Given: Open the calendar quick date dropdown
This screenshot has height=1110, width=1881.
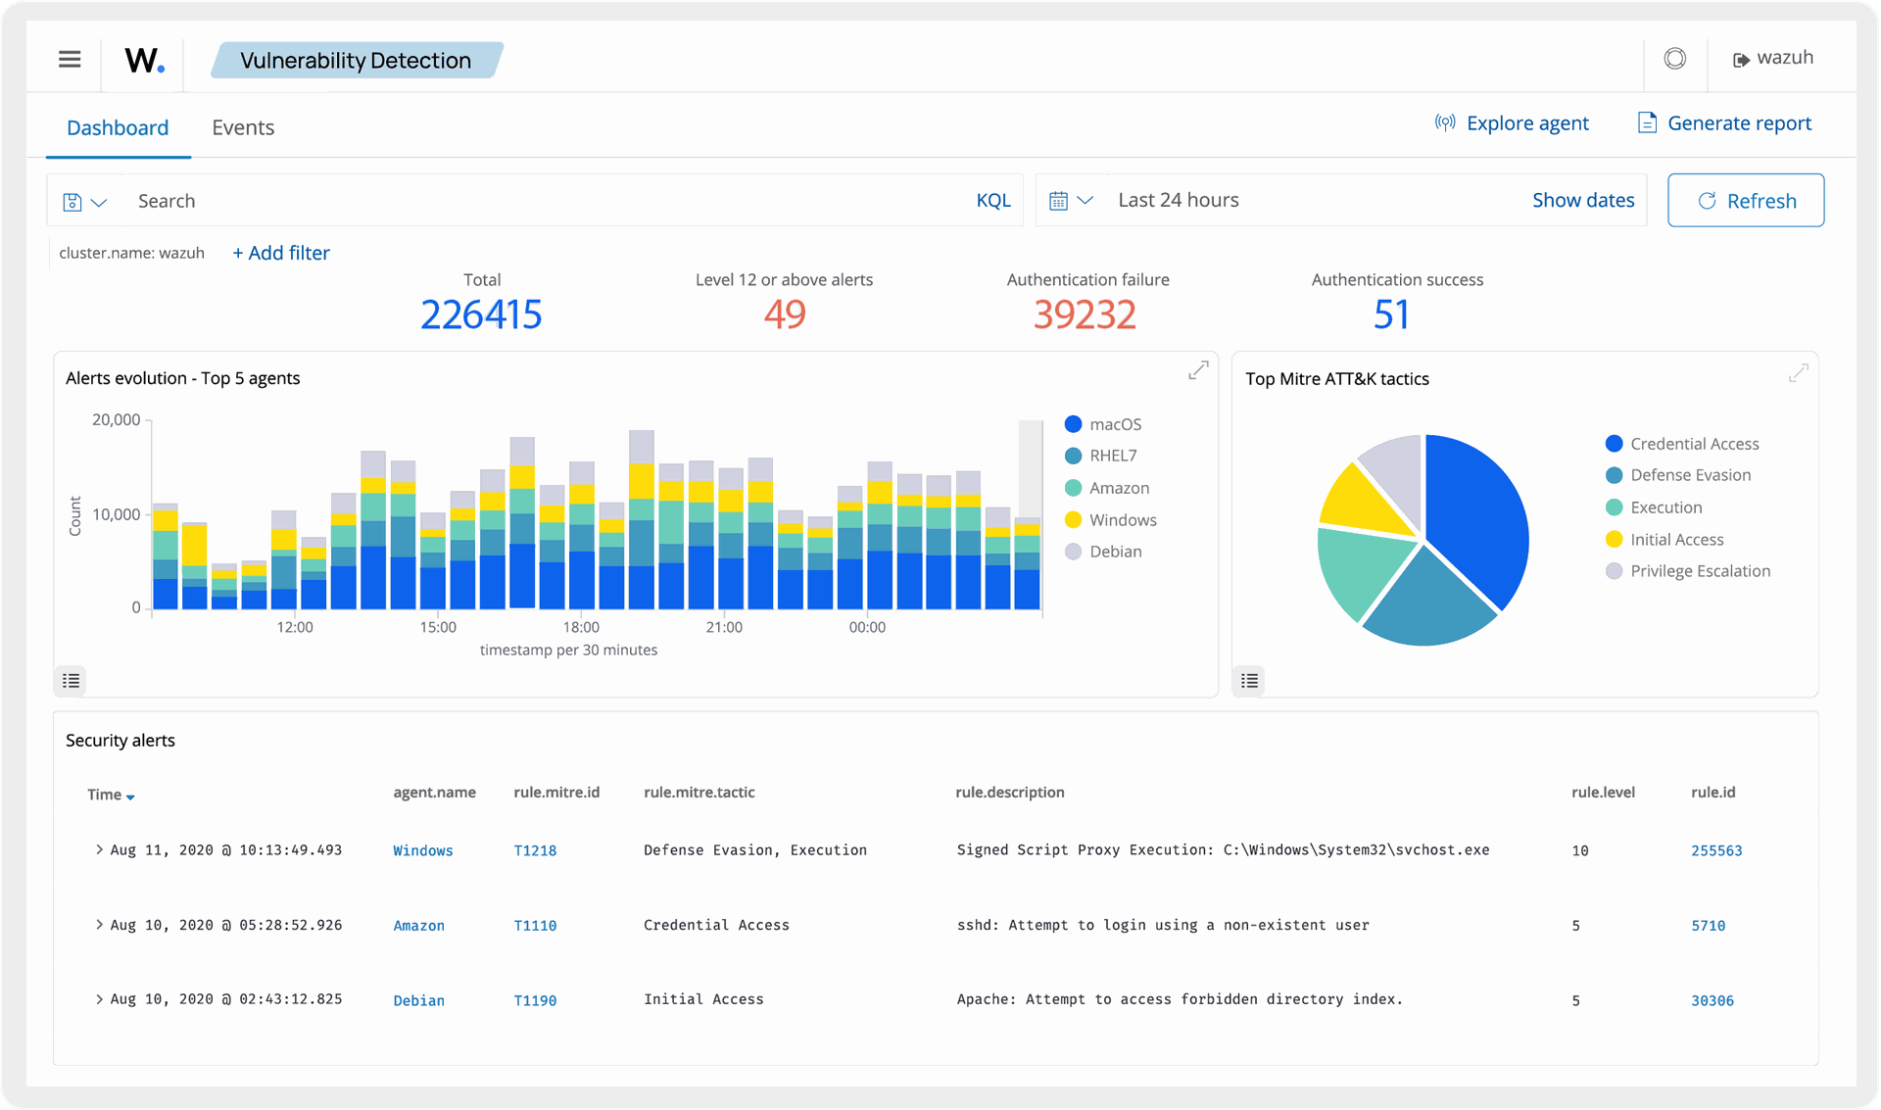Looking at the screenshot, I should (1070, 201).
